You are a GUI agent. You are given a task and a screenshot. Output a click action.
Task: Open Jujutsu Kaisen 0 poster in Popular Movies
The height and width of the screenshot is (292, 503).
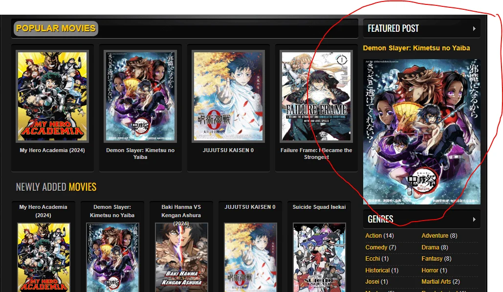228,96
